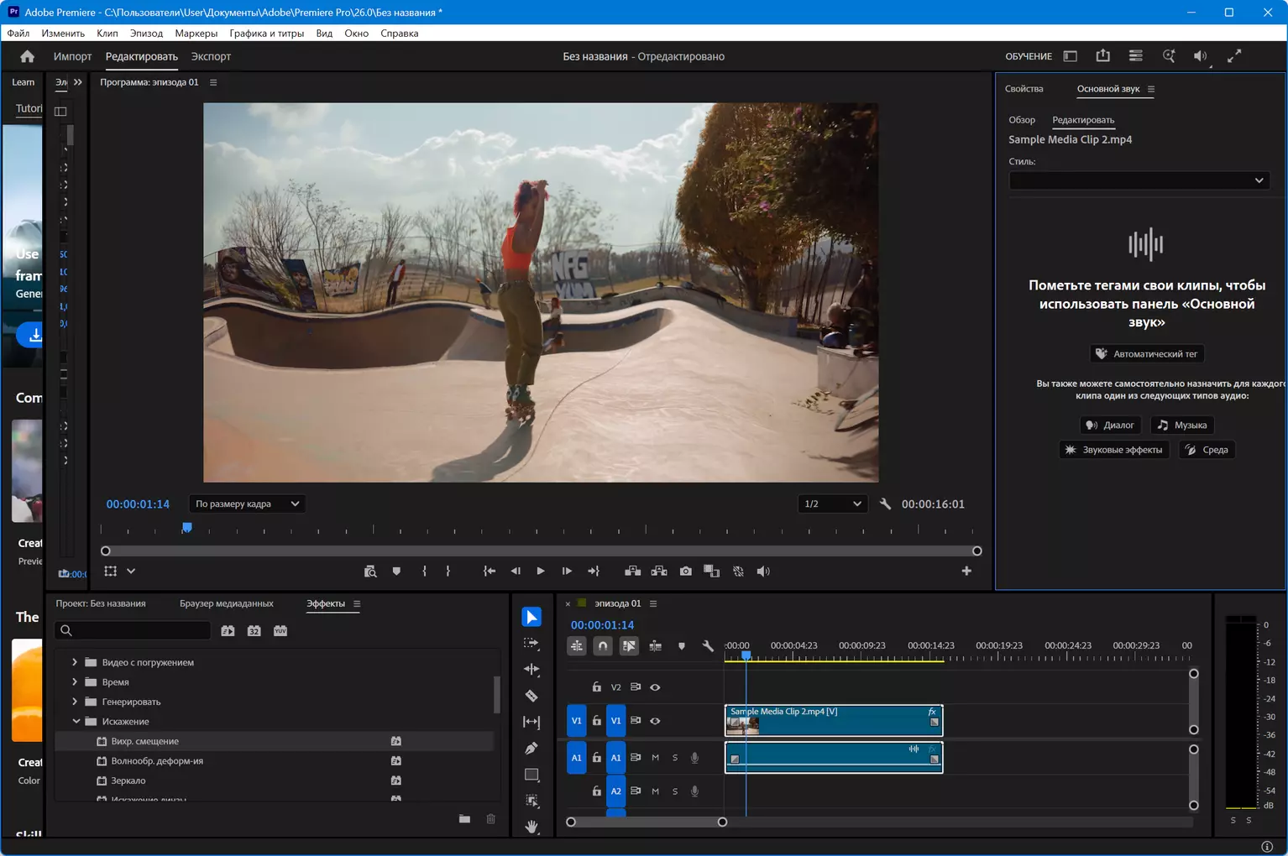Open the 'По размеру кадра' zoom dropdown
Image resolution: width=1288 pixels, height=856 pixels.
[x=246, y=504]
